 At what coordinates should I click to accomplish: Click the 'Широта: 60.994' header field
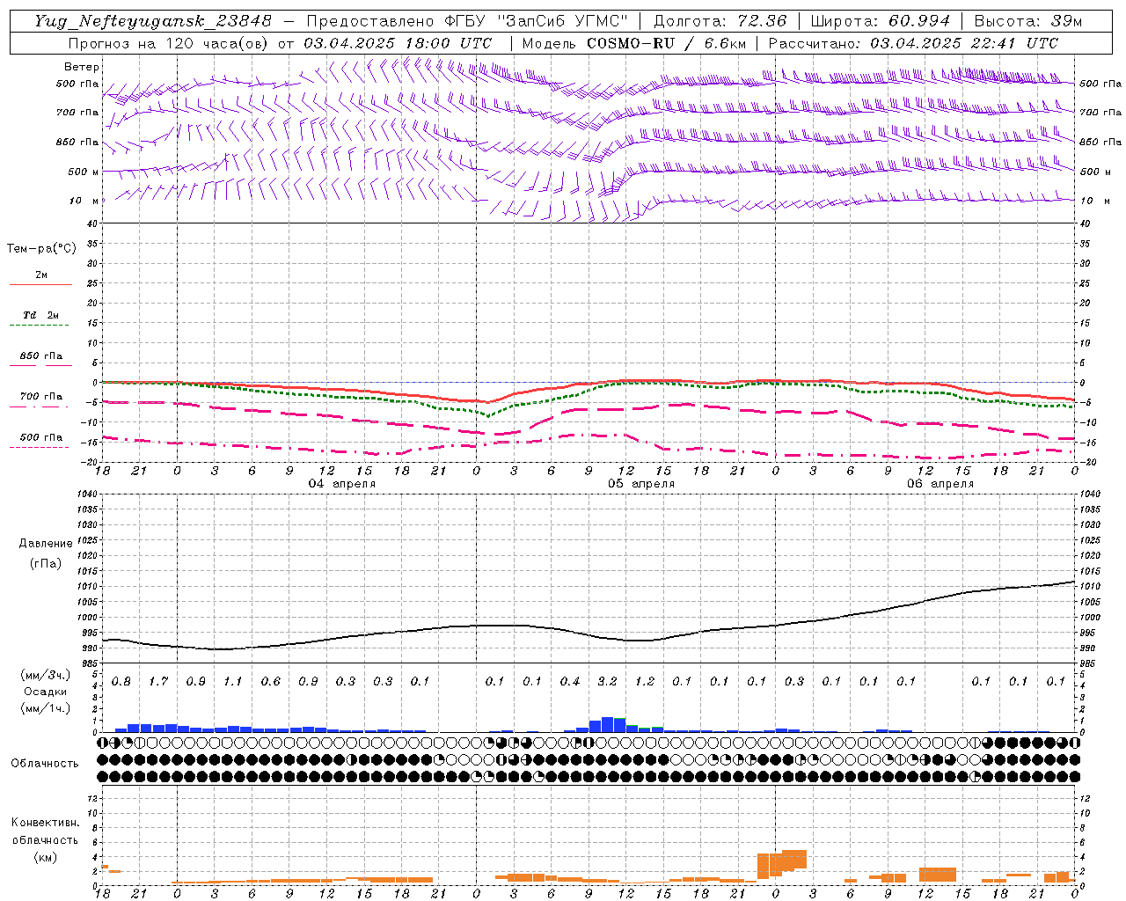tap(881, 21)
